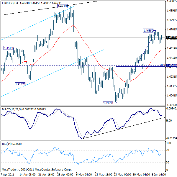
Task: Select the 7 Apr 2011 date marker
Action: point(7,174)
